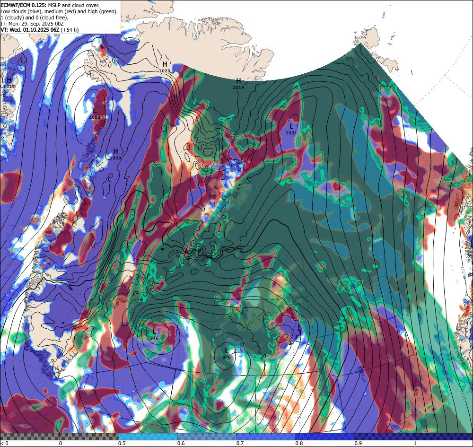Click the '976' pressure value
The width and height of the screenshot is (473, 447).
[154, 338]
